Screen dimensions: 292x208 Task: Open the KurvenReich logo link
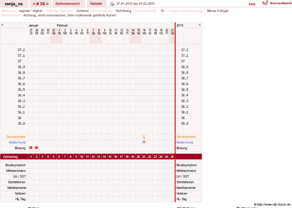pos(277,3)
